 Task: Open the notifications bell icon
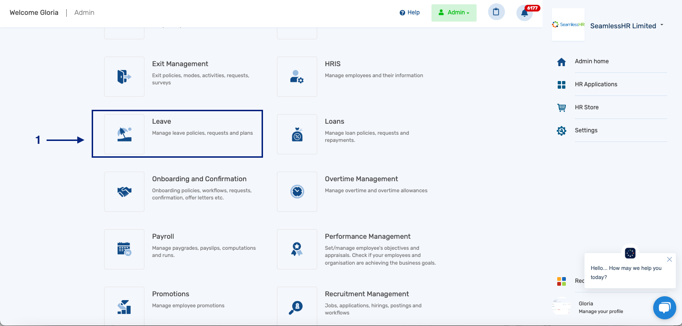pyautogui.click(x=525, y=13)
